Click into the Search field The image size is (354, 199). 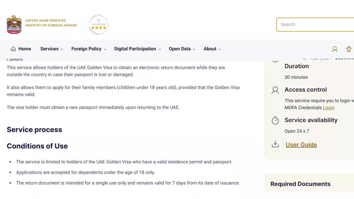coord(315,25)
